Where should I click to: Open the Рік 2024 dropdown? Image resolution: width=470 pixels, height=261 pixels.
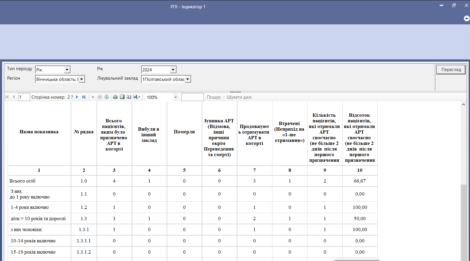pyautogui.click(x=173, y=70)
